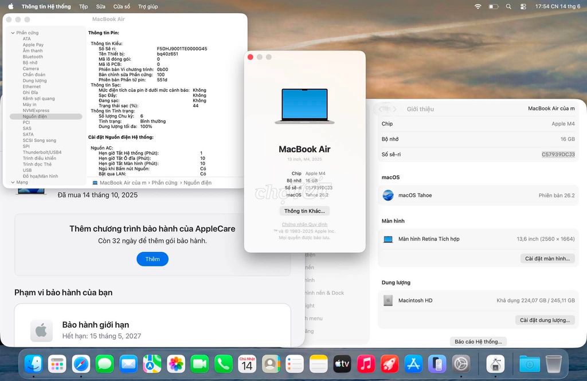Select serial number C57939DCJ3 in Giới thiệu

(558, 154)
